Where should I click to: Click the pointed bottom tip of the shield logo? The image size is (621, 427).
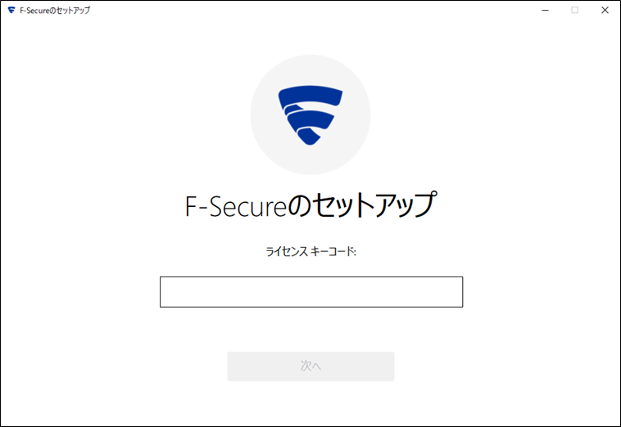(x=309, y=137)
